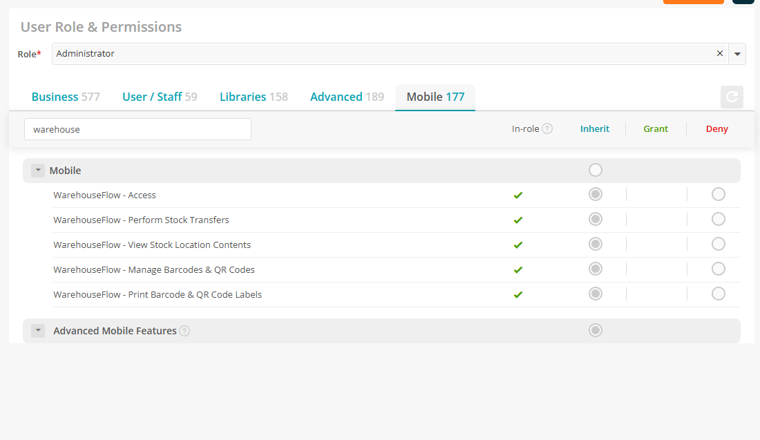Click the Grant column header
The height and width of the screenshot is (440, 760).
(656, 129)
